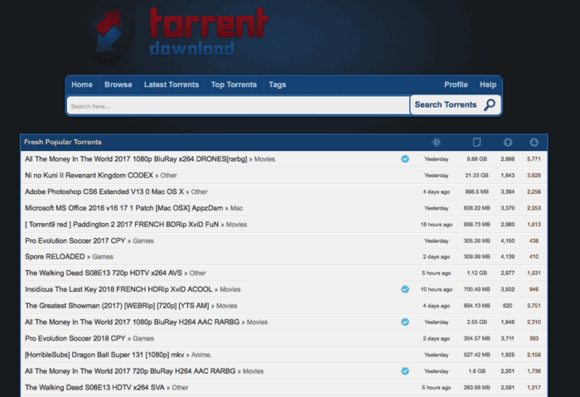Open The Greatest Showman (2017) WEBRip torrent

[117, 306]
